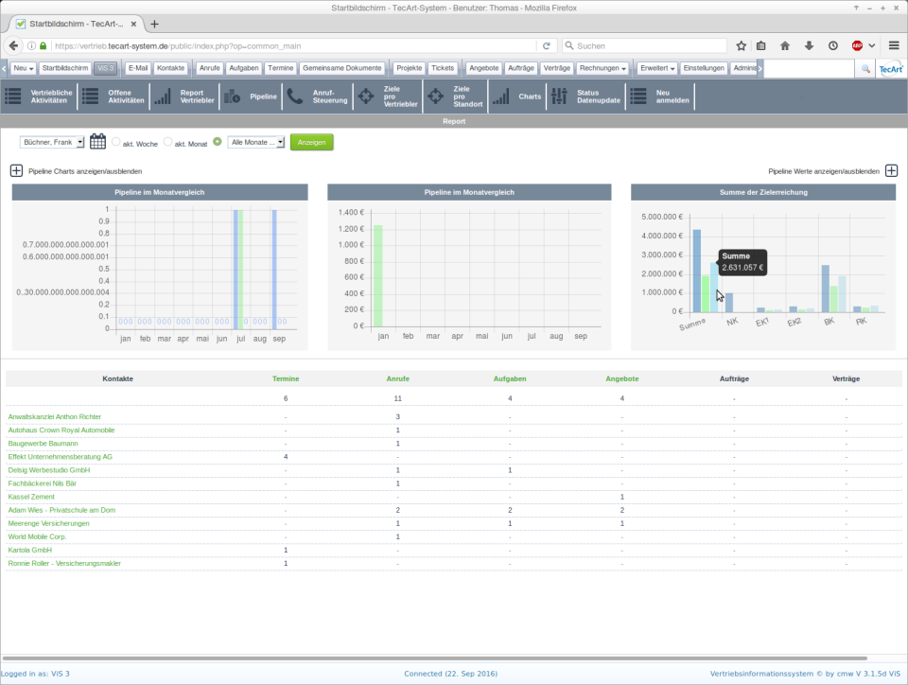Open Charts with the bar-chart icon
This screenshot has width=908, height=685.
[x=500, y=97]
